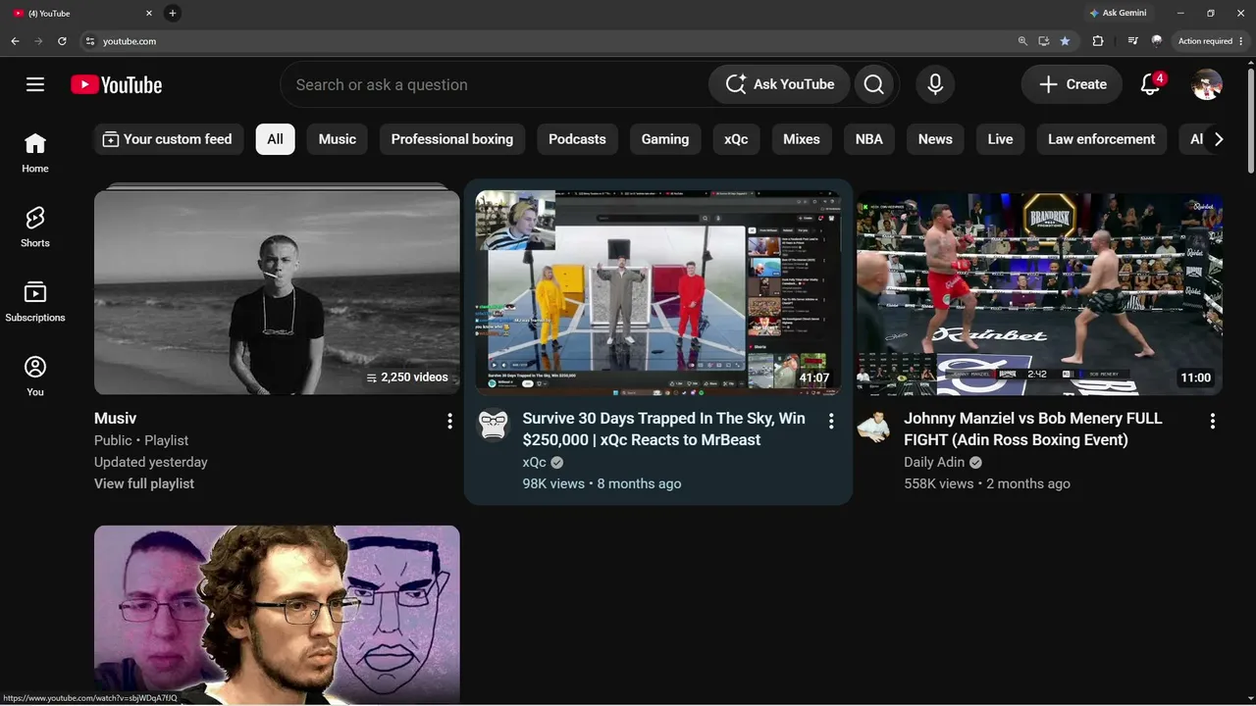Viewport: 1256px width, 706px height.
Task: Click the browser address bar URL
Action: point(130,41)
